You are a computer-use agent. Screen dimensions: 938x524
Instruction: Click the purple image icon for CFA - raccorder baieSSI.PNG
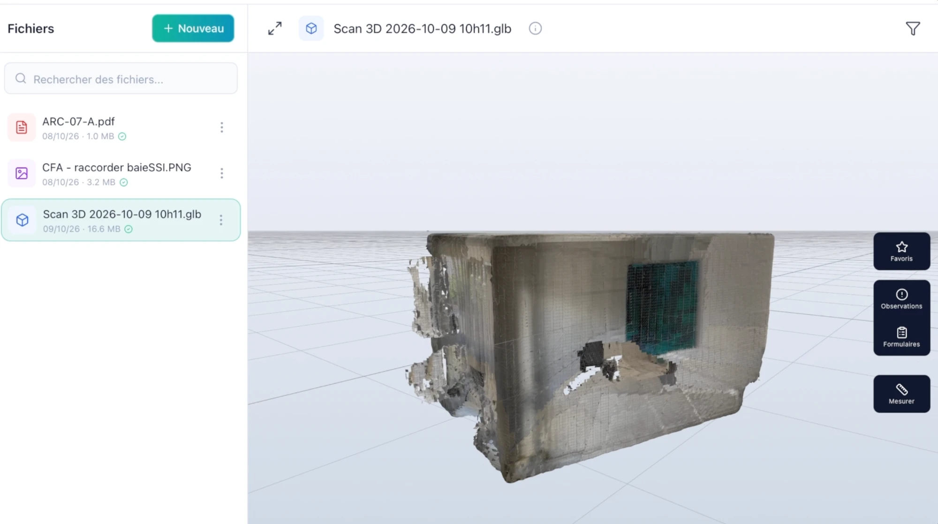click(x=22, y=173)
